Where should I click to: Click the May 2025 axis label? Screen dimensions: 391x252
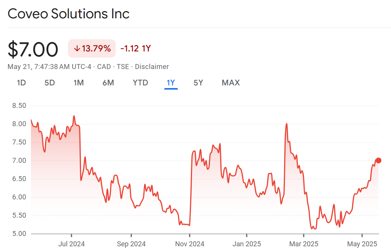pos(362,244)
